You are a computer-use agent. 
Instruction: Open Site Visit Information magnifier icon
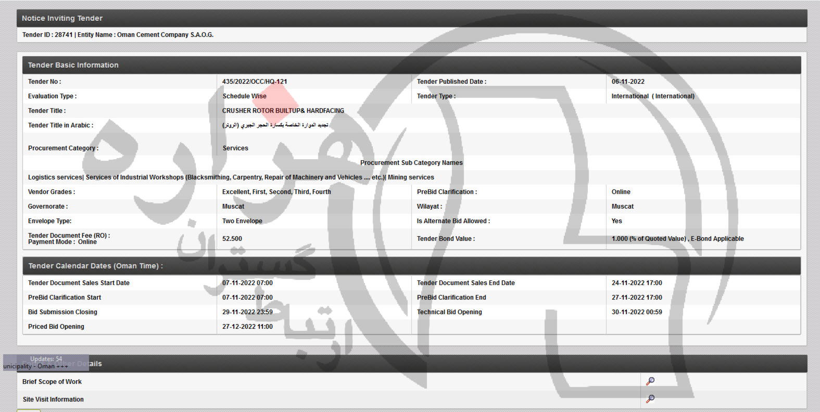650,399
